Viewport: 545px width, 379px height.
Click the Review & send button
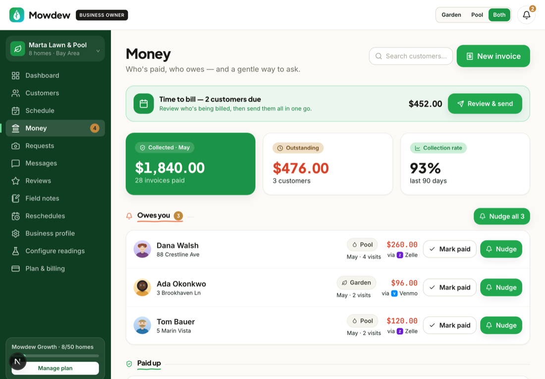(485, 104)
